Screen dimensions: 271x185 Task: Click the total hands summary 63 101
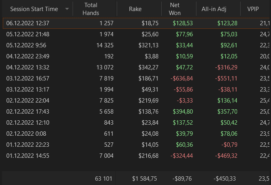(104, 179)
